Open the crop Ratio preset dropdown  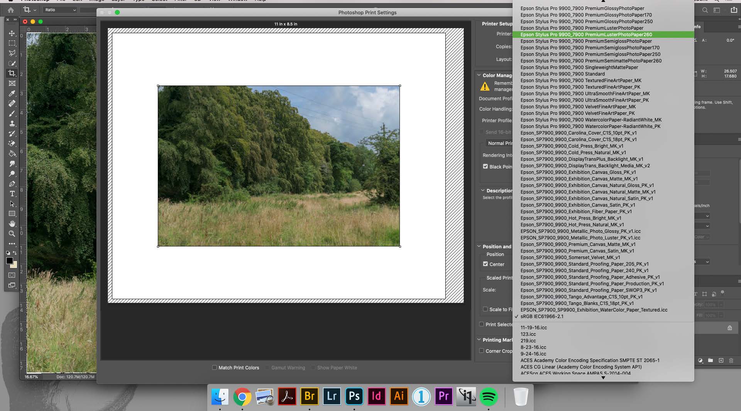click(60, 10)
